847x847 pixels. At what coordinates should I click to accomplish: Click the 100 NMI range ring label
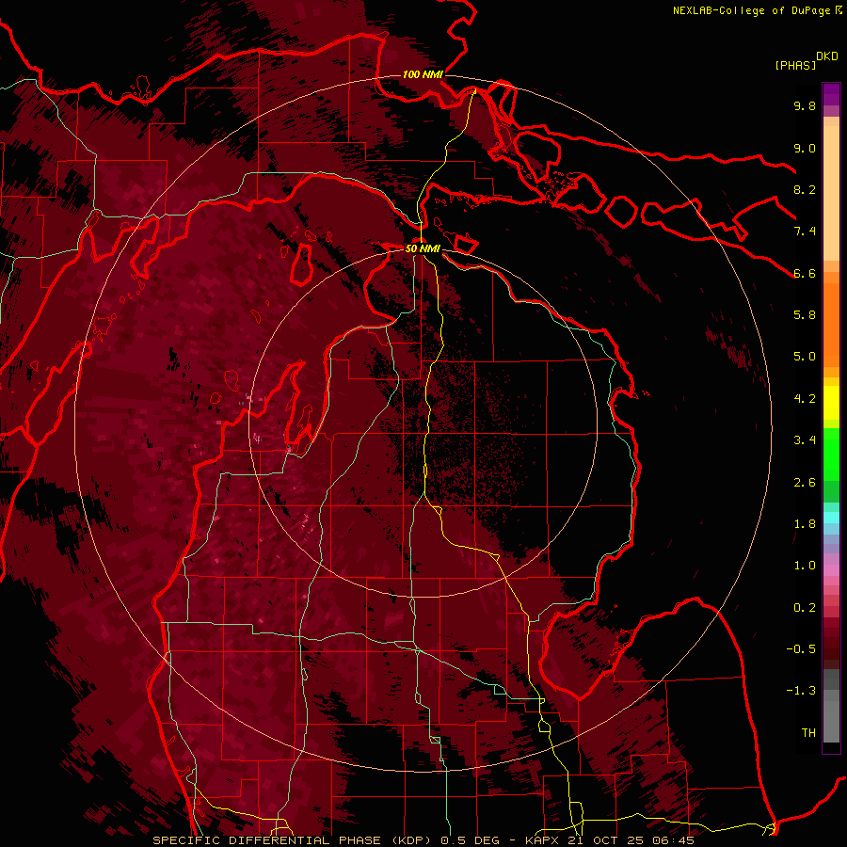[x=423, y=74]
